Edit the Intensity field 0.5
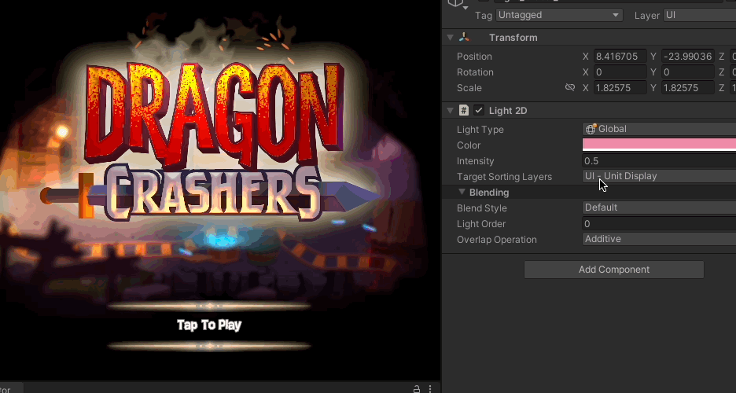Screen dimensions: 736x393 pyautogui.click(x=659, y=161)
